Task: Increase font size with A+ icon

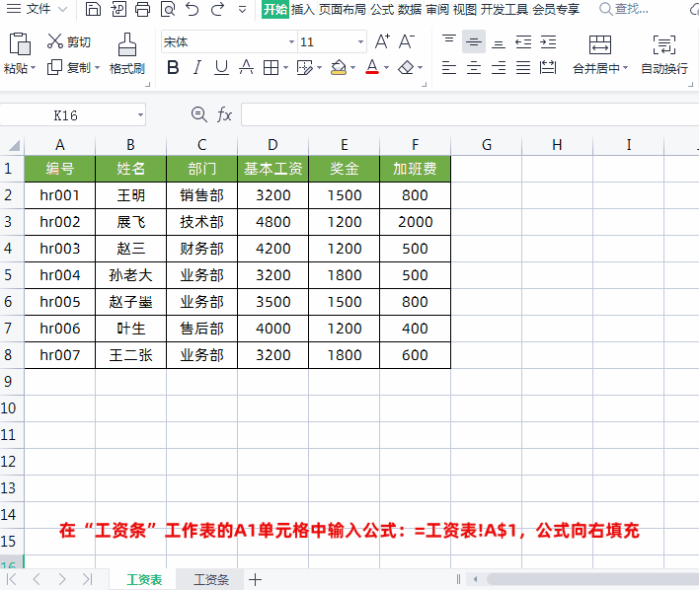Action: (x=382, y=41)
